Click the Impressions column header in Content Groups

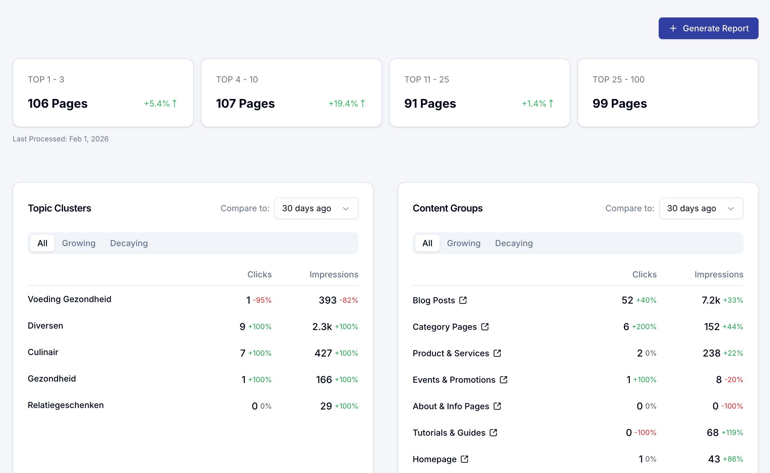click(719, 274)
